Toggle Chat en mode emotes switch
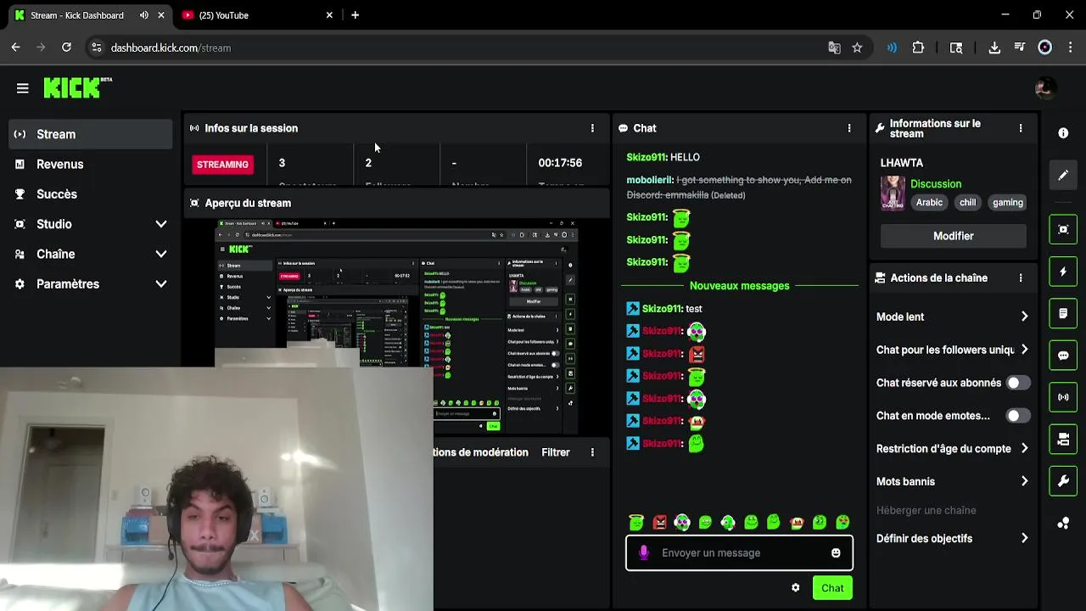Image resolution: width=1086 pixels, height=611 pixels. [1018, 416]
